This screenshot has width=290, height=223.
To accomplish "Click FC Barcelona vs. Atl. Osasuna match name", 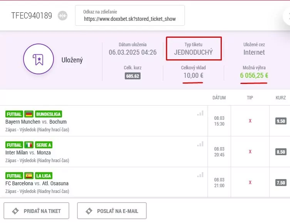I will click(37, 183).
